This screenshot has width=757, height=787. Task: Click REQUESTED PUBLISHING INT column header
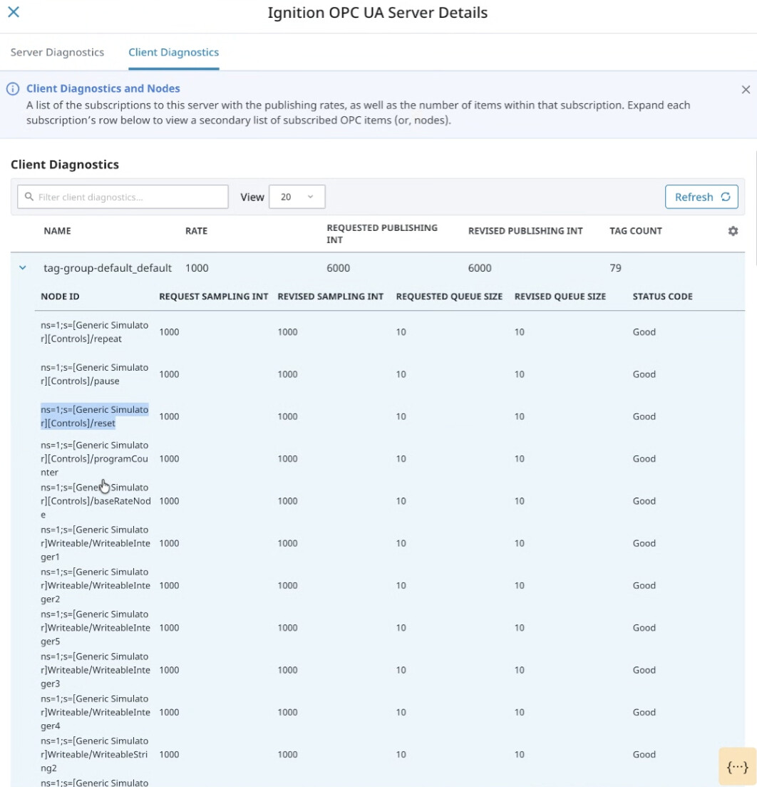coord(382,234)
